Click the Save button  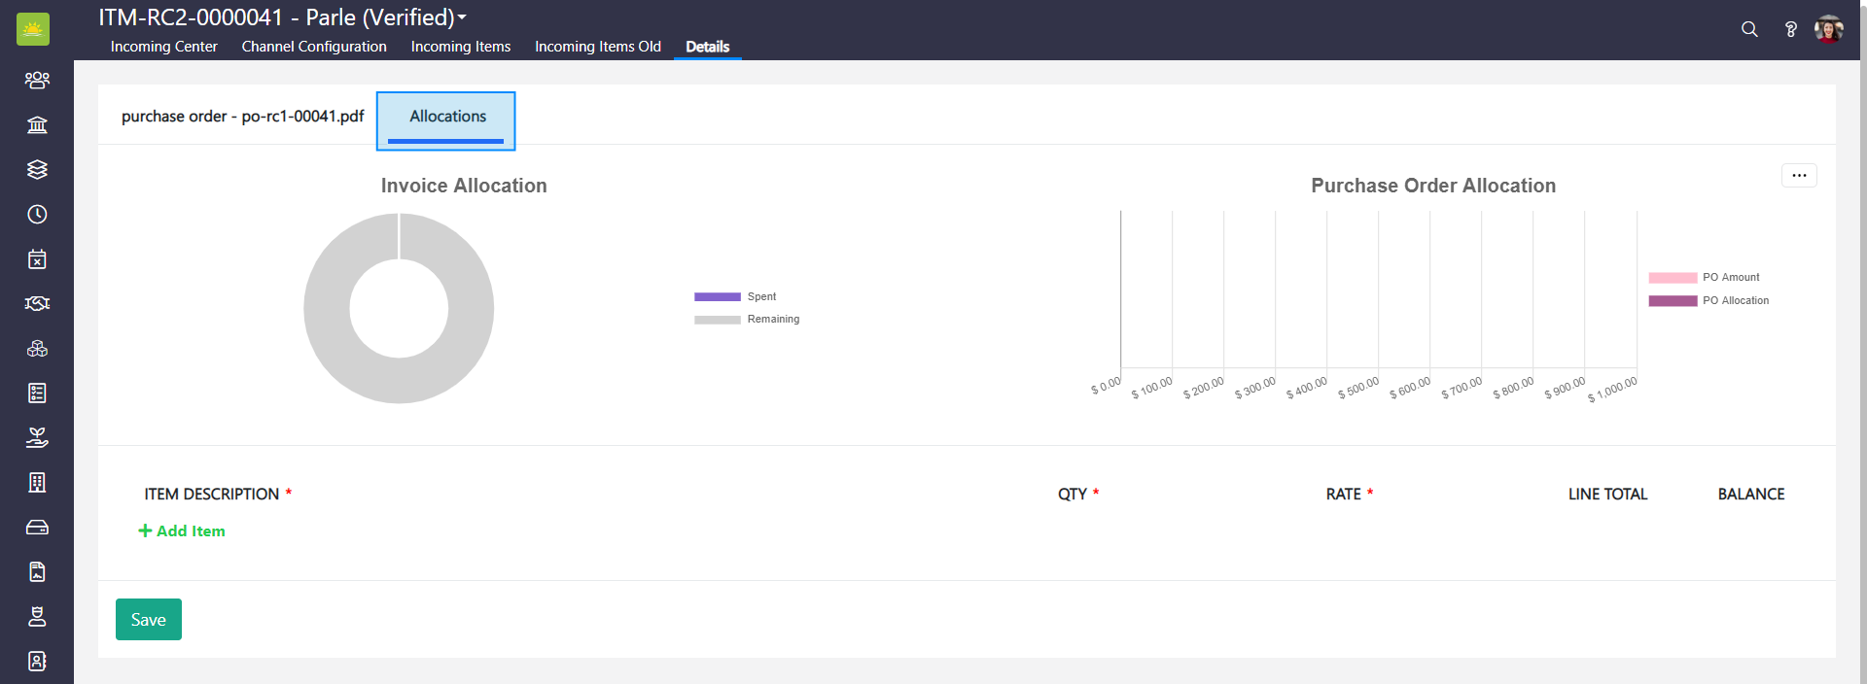coord(148,620)
